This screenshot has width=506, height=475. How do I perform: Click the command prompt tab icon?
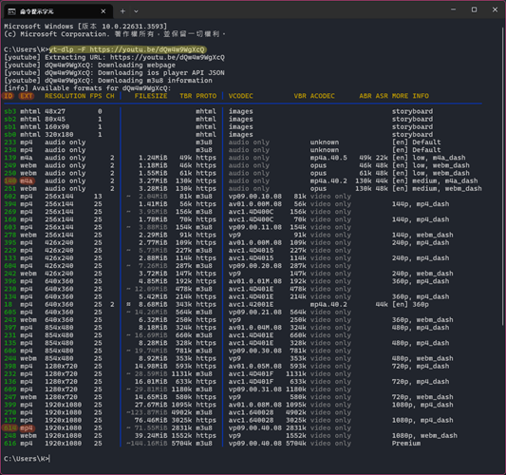tap(11, 11)
